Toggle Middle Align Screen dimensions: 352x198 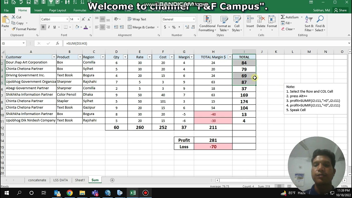pyautogui.click(x=102, y=19)
